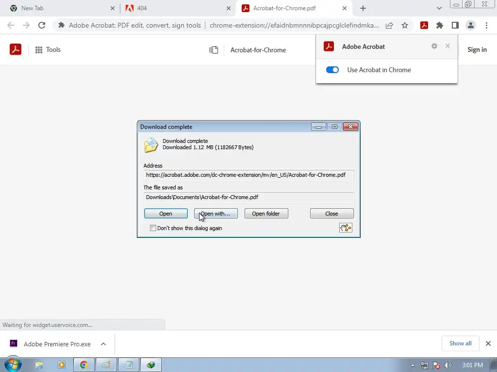Click Sign in link
497x372 pixels.
(x=477, y=50)
